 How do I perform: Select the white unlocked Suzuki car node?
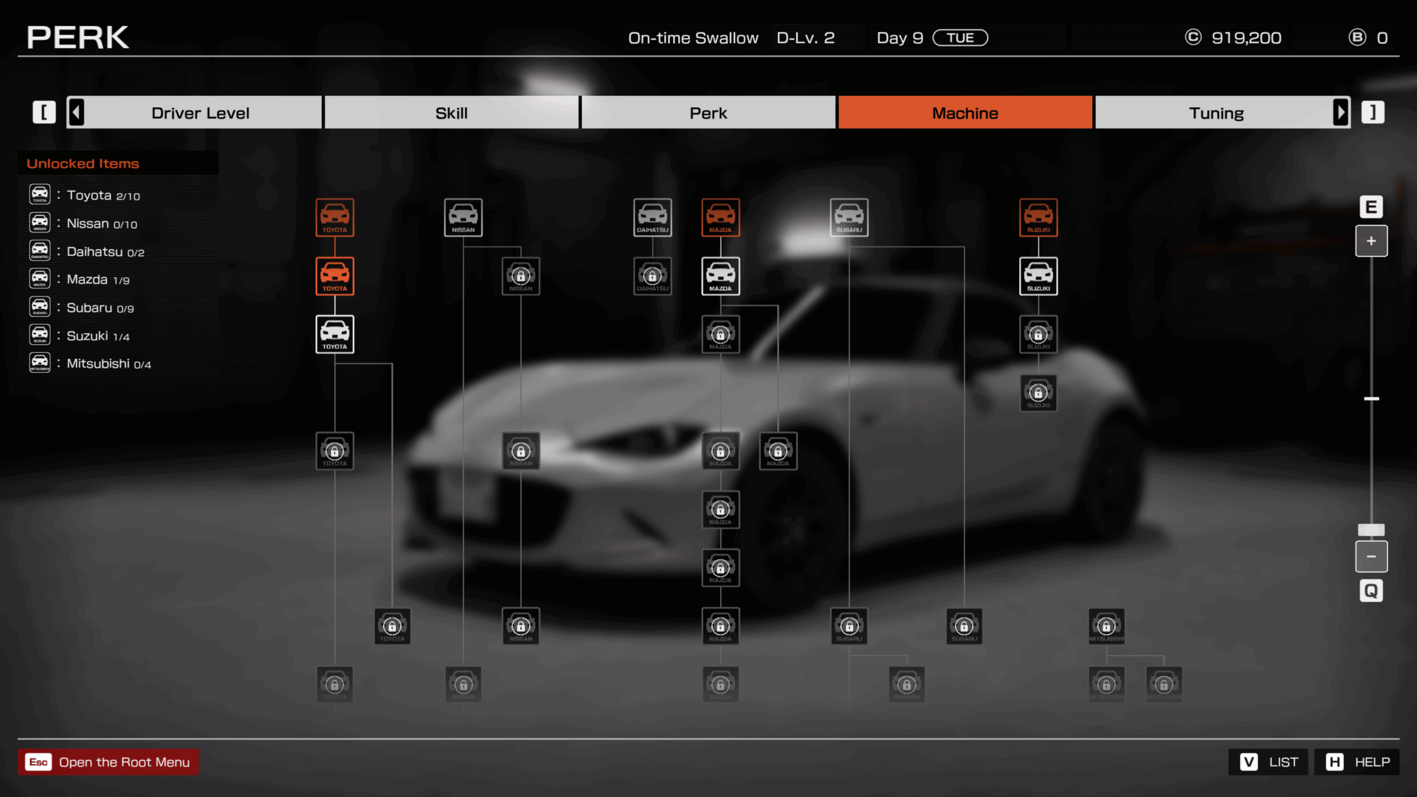pyautogui.click(x=1038, y=276)
